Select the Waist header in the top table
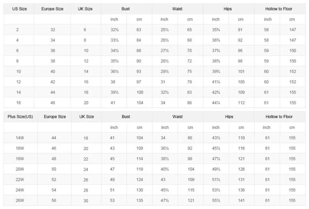 [177, 9]
